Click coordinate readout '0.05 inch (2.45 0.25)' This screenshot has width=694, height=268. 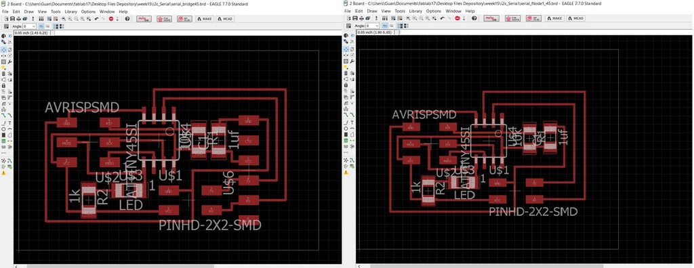pos(31,32)
